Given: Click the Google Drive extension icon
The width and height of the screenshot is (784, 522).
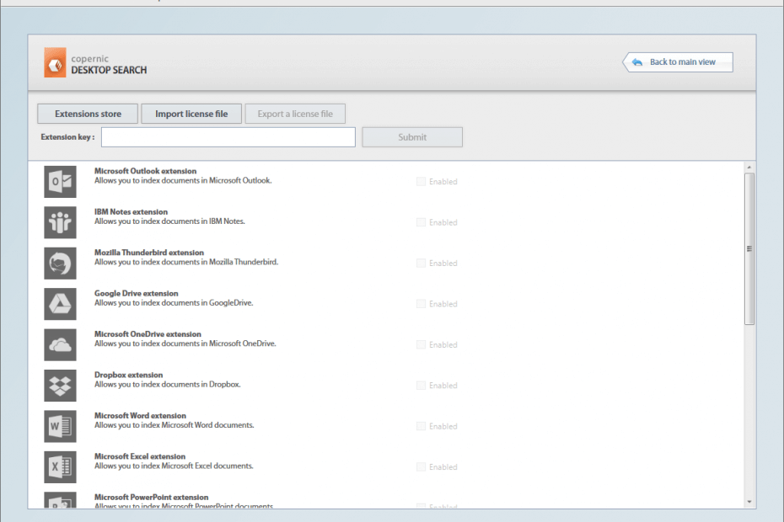Looking at the screenshot, I should pos(60,304).
